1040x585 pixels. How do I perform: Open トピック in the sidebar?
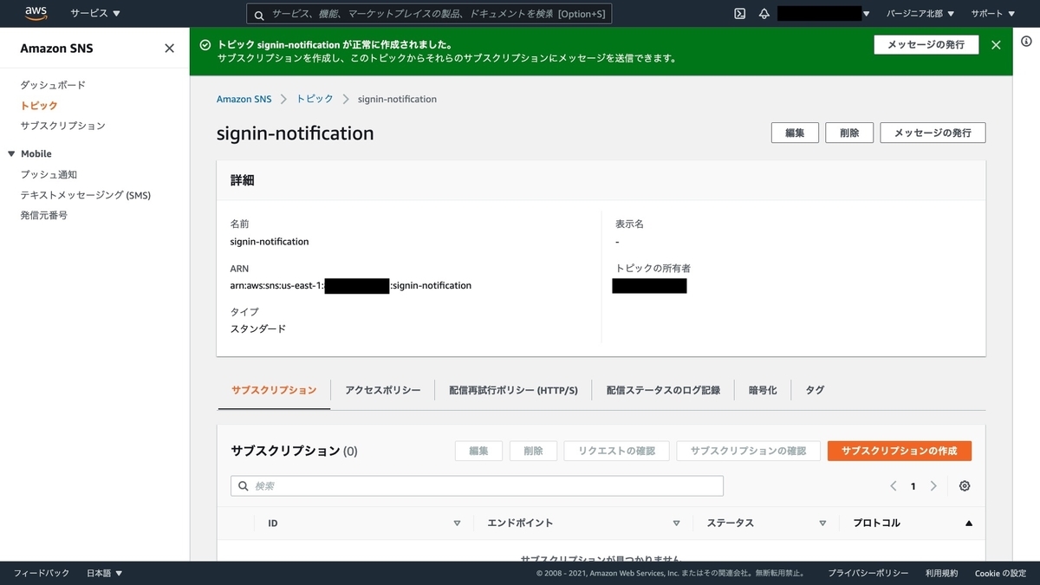coord(39,105)
